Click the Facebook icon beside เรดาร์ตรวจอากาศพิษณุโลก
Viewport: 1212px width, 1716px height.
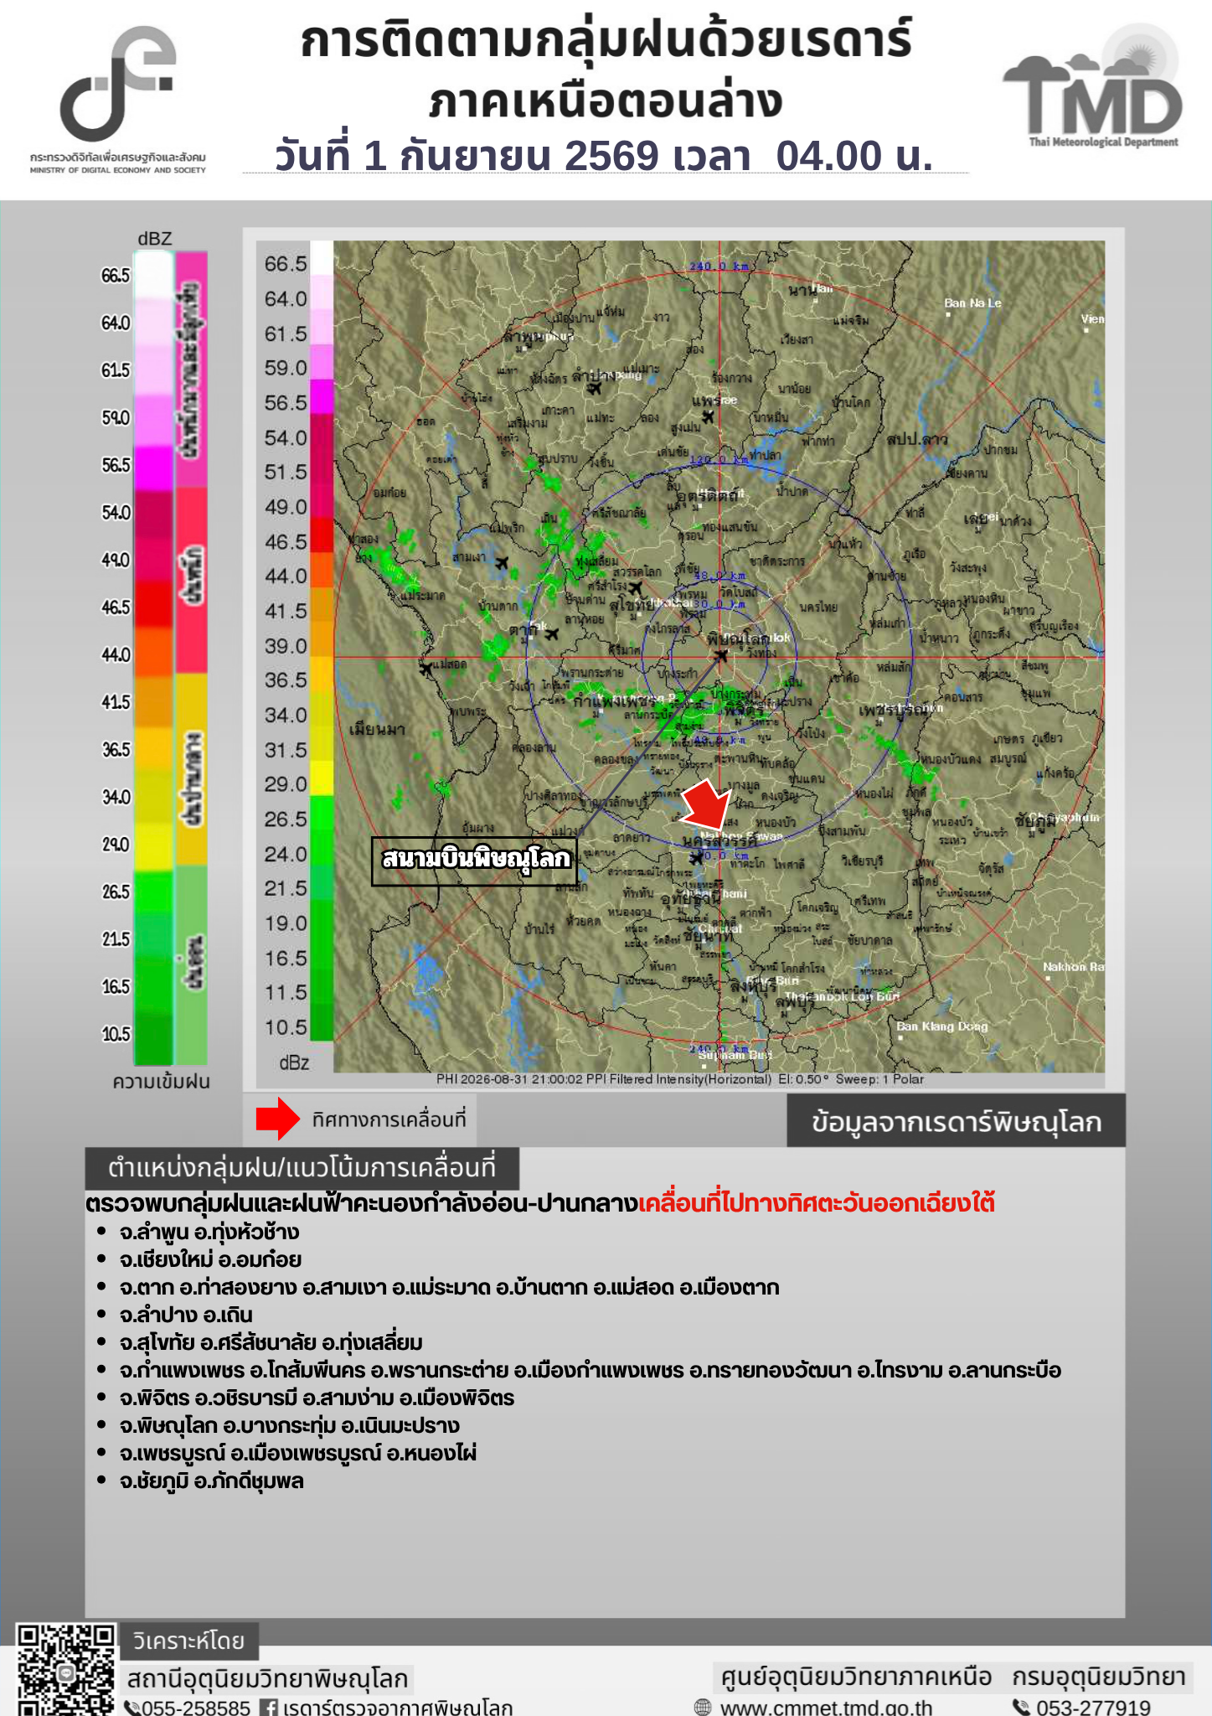coord(268,1707)
